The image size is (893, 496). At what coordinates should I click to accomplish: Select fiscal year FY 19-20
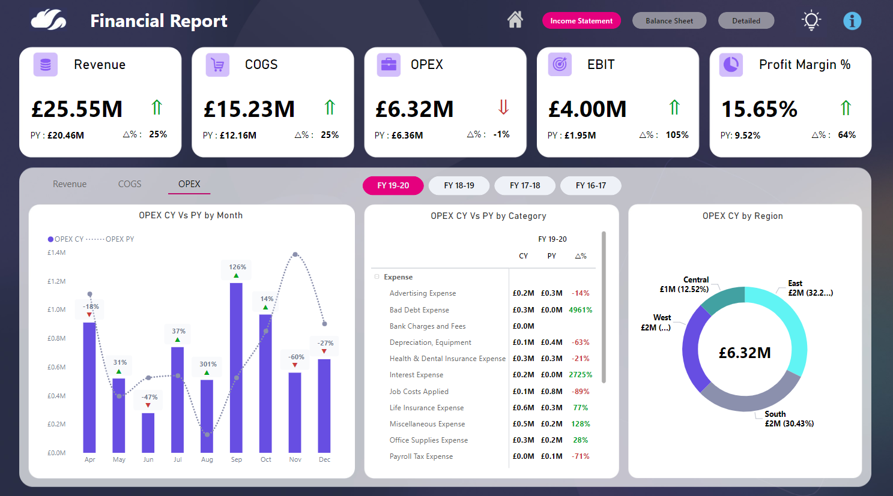pos(393,185)
